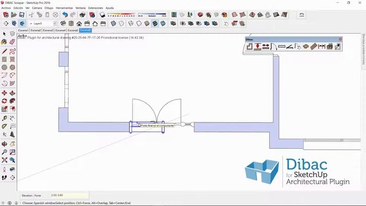Select the Dibac Door tool

coord(273,46)
